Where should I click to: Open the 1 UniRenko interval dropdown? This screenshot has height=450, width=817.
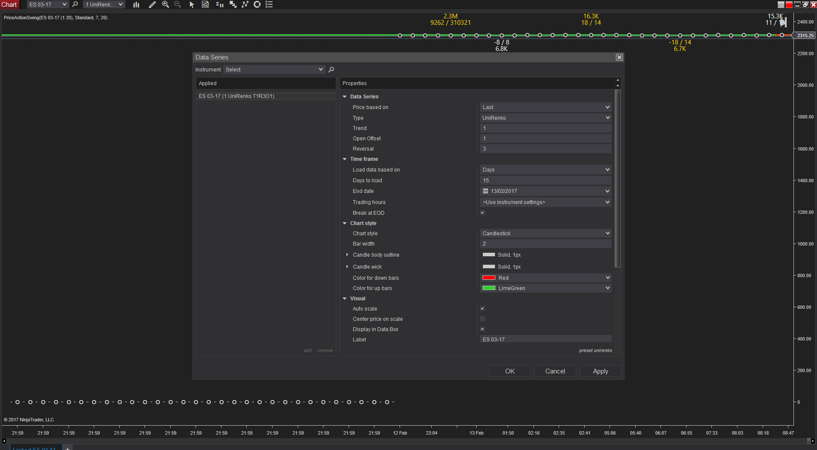pos(104,4)
